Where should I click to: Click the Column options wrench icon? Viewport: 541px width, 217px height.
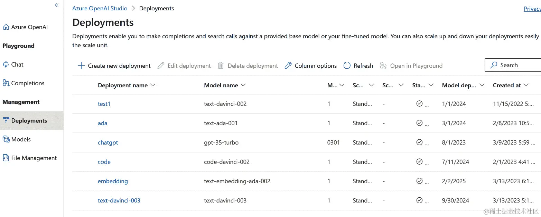288,66
